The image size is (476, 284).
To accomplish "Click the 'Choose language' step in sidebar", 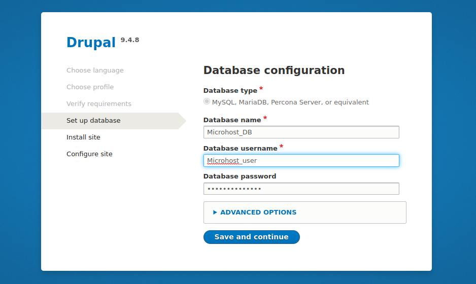I will click(x=95, y=70).
